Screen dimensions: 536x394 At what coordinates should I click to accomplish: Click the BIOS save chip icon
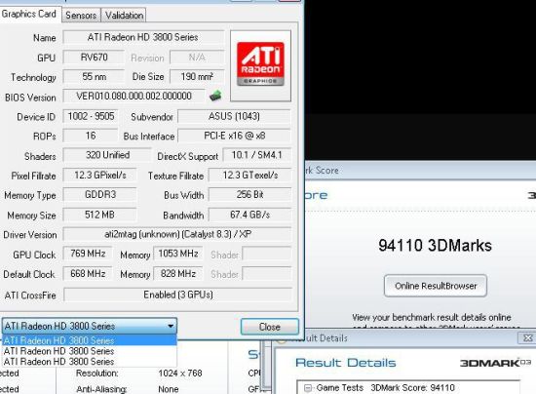pos(215,96)
